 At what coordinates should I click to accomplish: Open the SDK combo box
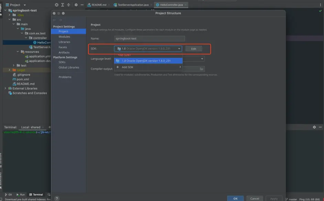click(x=148, y=49)
